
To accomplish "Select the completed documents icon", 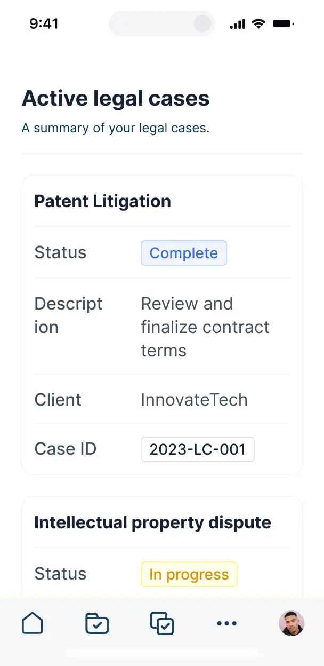I will [x=162, y=623].
